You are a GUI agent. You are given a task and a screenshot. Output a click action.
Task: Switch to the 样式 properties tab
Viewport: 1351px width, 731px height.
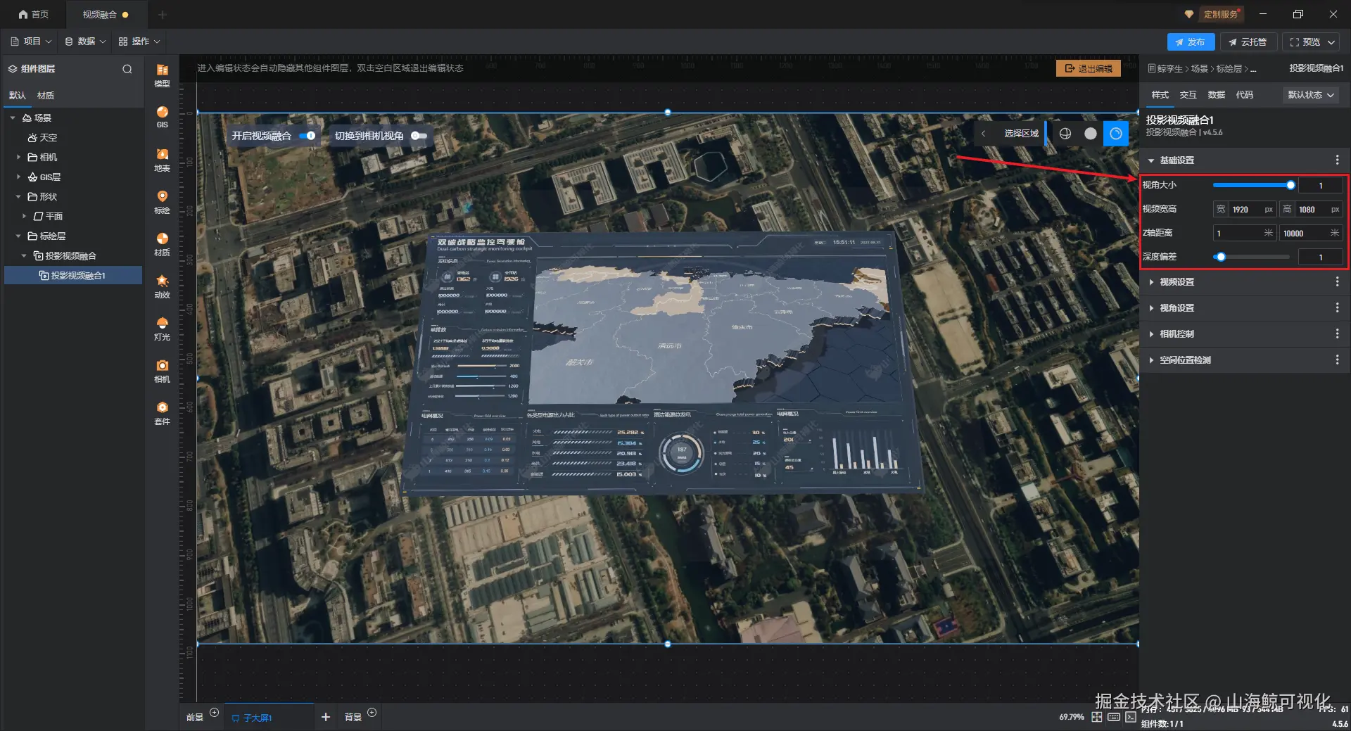click(1160, 95)
